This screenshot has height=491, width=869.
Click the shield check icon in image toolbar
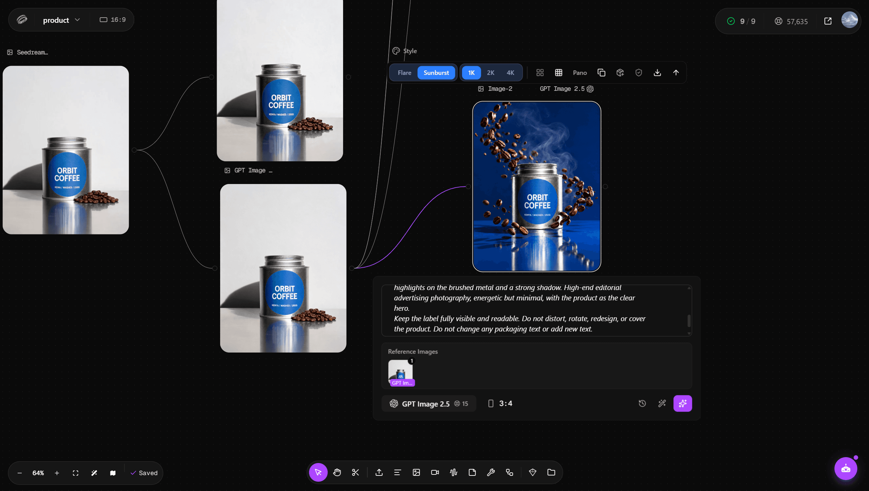tap(639, 73)
